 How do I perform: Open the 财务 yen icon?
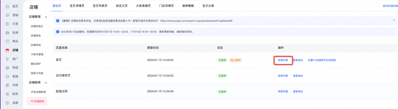pyautogui.click(x=7, y=94)
